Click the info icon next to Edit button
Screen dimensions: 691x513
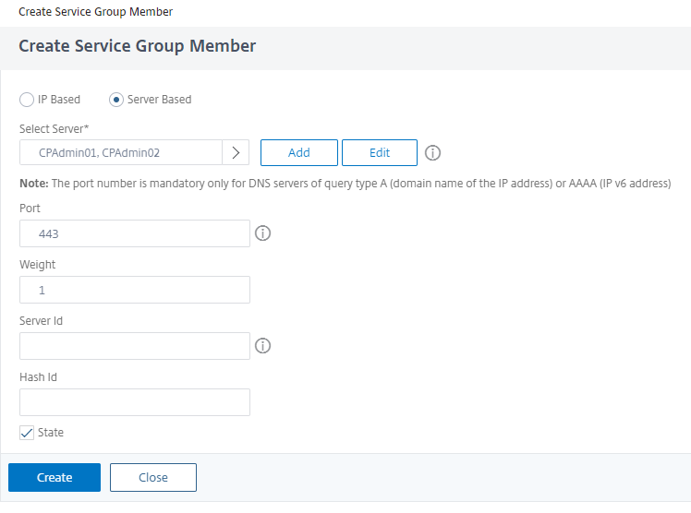point(432,153)
